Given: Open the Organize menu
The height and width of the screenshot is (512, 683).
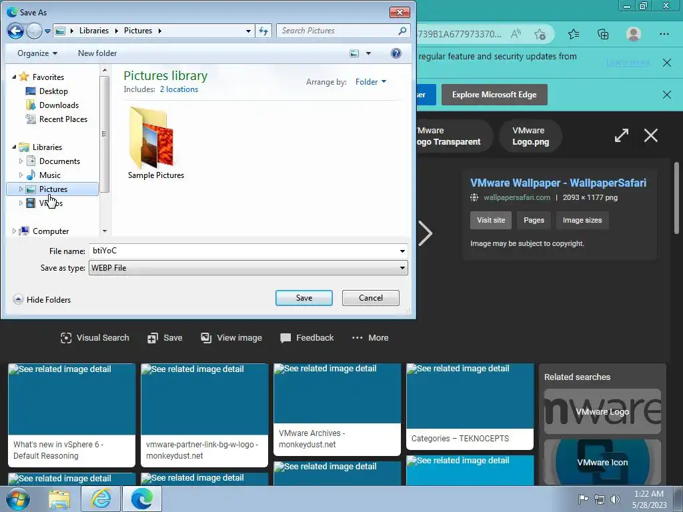Looking at the screenshot, I should 37,53.
